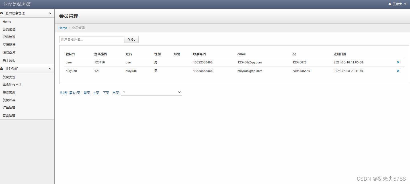Open 滚动图片 management page
Screen dimensions: 410x184
click(x=9, y=52)
